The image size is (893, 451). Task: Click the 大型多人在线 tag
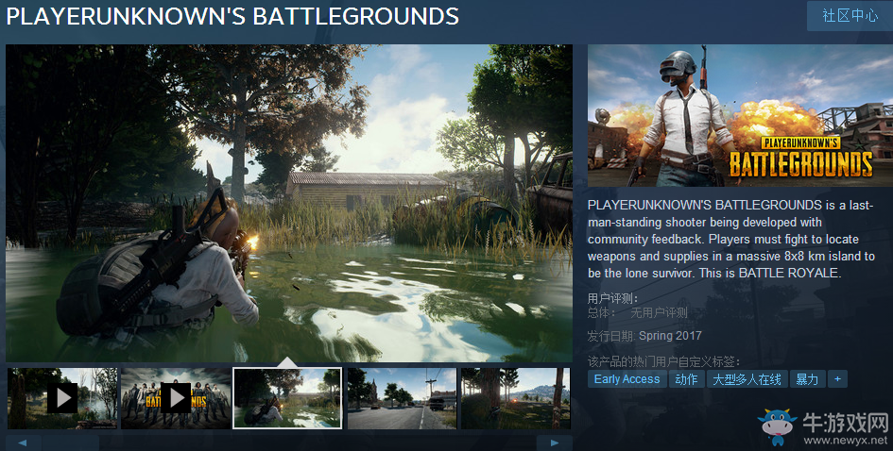(x=747, y=379)
